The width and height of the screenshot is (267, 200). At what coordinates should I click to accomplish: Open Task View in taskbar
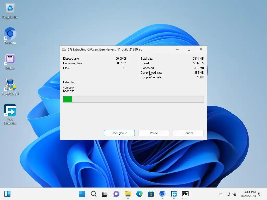click(x=105, y=194)
